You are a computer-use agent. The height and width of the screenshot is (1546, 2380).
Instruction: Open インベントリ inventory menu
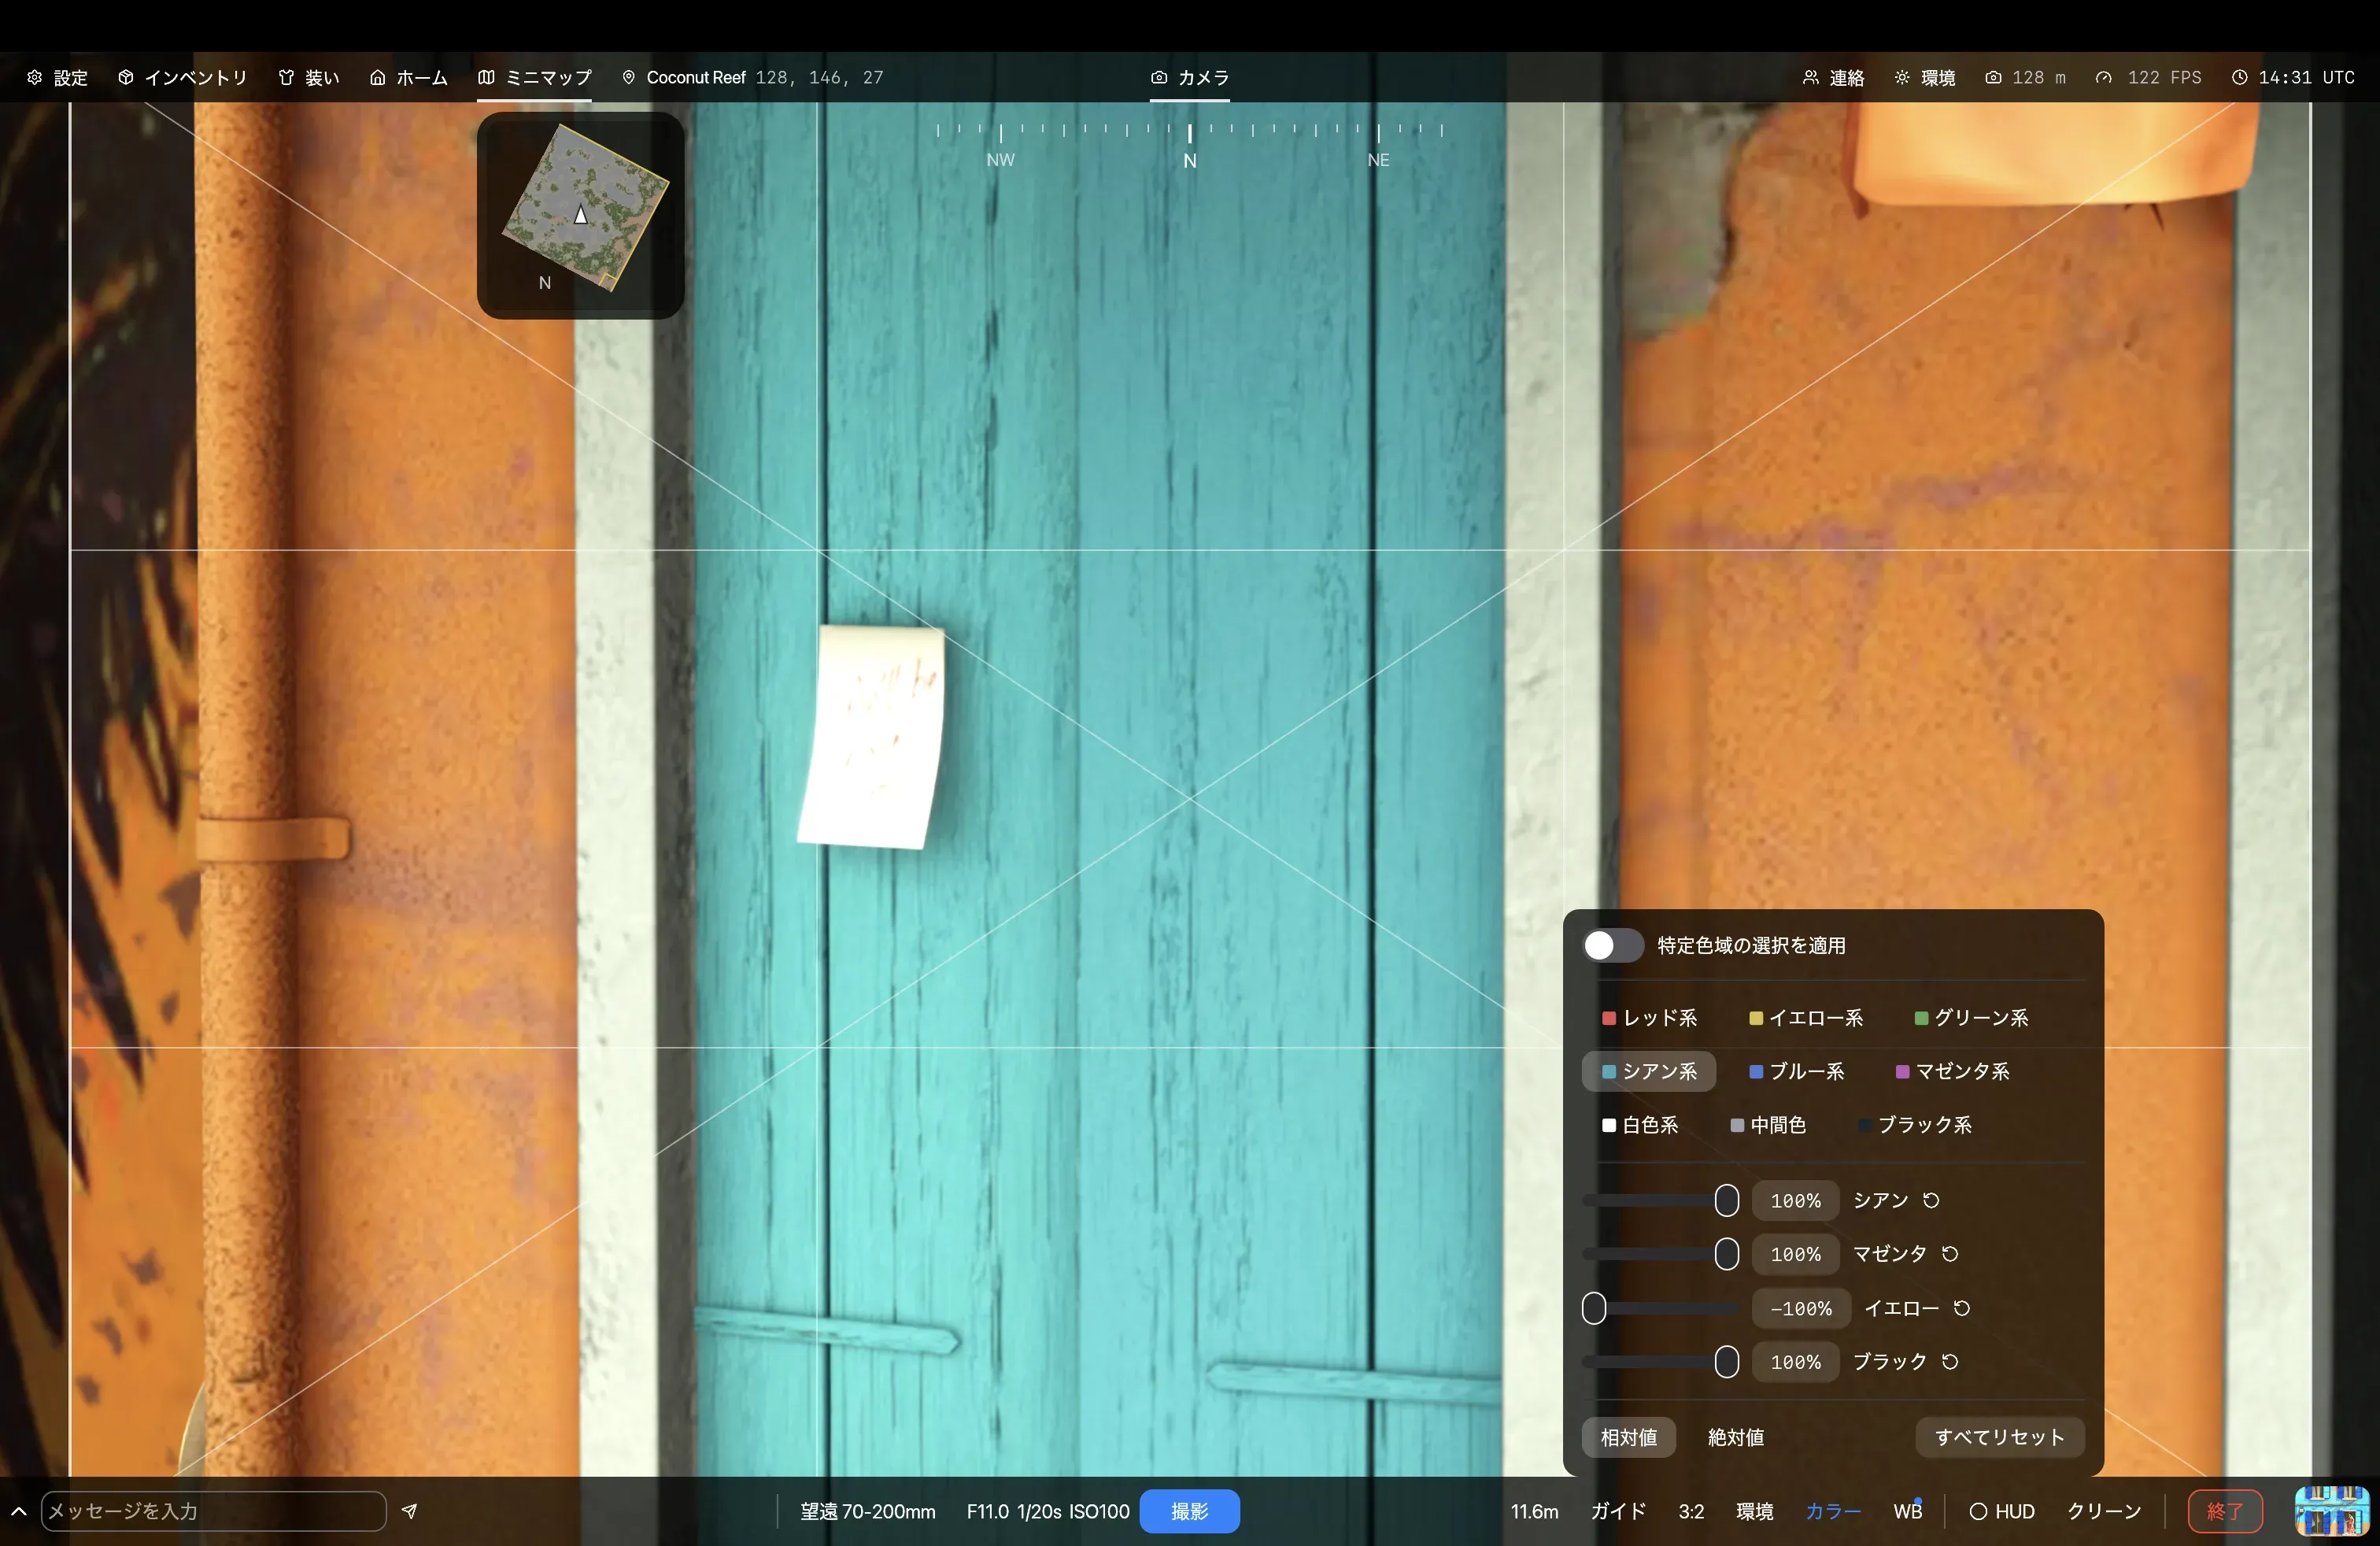point(182,77)
